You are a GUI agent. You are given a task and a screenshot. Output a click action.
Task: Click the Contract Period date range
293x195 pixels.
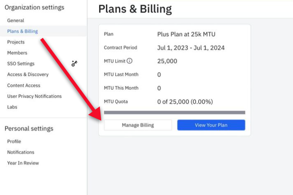[191, 48]
